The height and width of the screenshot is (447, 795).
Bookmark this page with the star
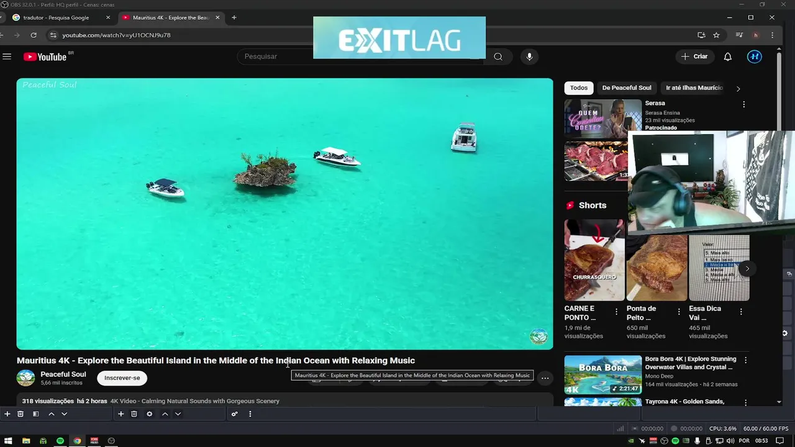[x=716, y=35]
